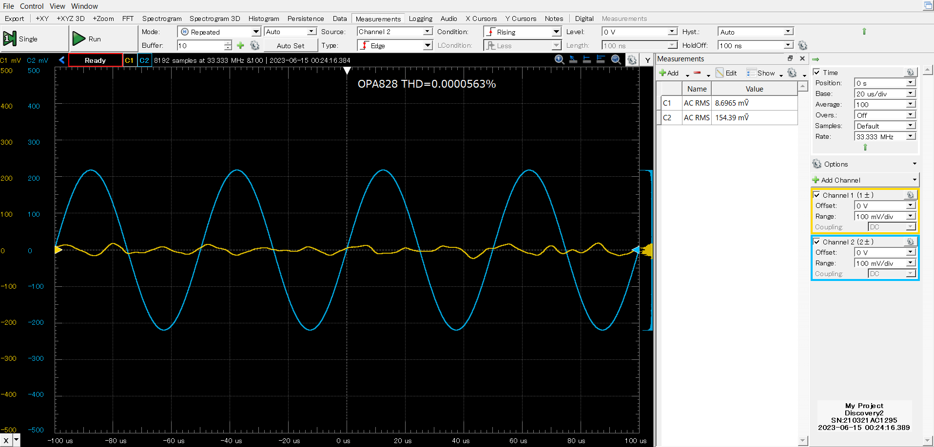This screenshot has height=447, width=934.
Task: Add a buffer with the green plus icon
Action: 240,45
